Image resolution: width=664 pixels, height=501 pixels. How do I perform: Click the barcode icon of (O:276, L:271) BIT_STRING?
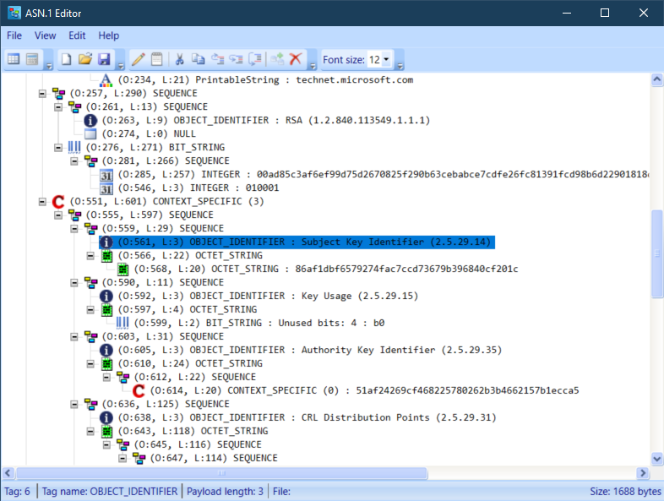click(x=74, y=147)
